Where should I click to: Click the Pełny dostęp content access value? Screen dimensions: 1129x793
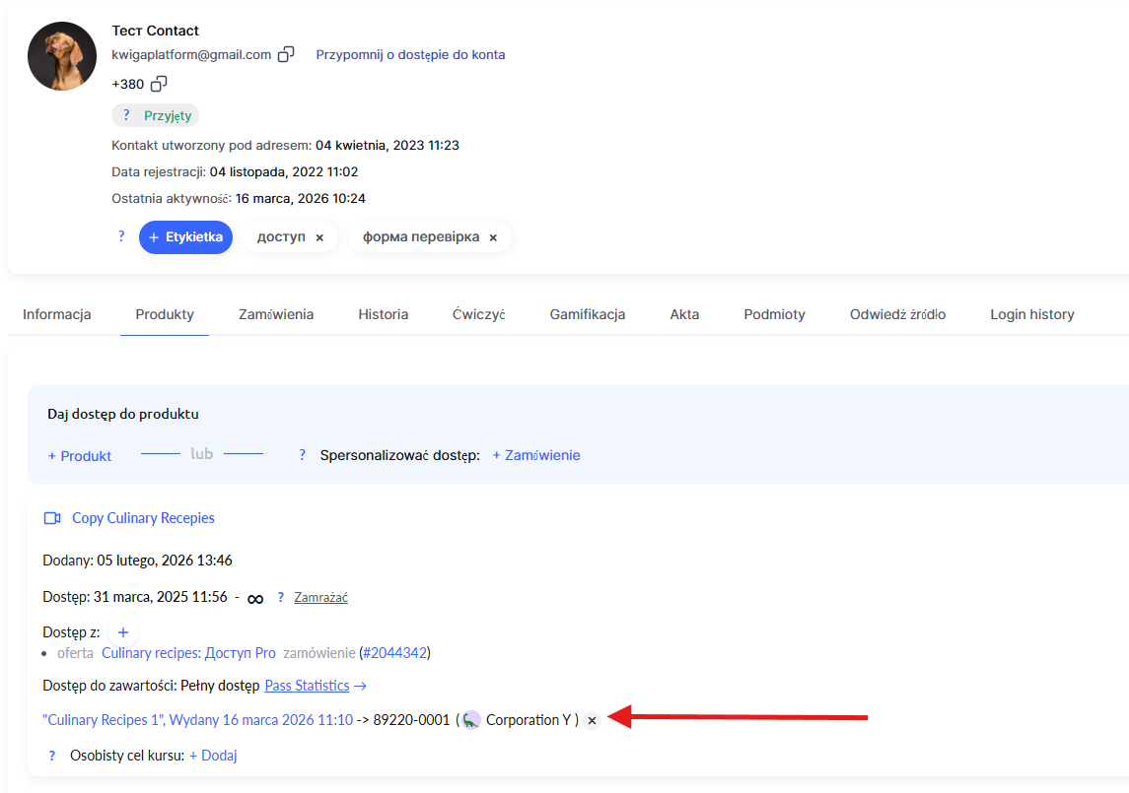pos(220,686)
